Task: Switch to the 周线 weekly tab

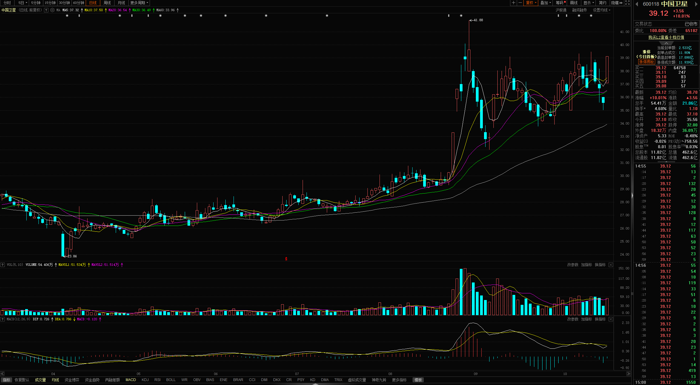Action: pyautogui.click(x=107, y=3)
